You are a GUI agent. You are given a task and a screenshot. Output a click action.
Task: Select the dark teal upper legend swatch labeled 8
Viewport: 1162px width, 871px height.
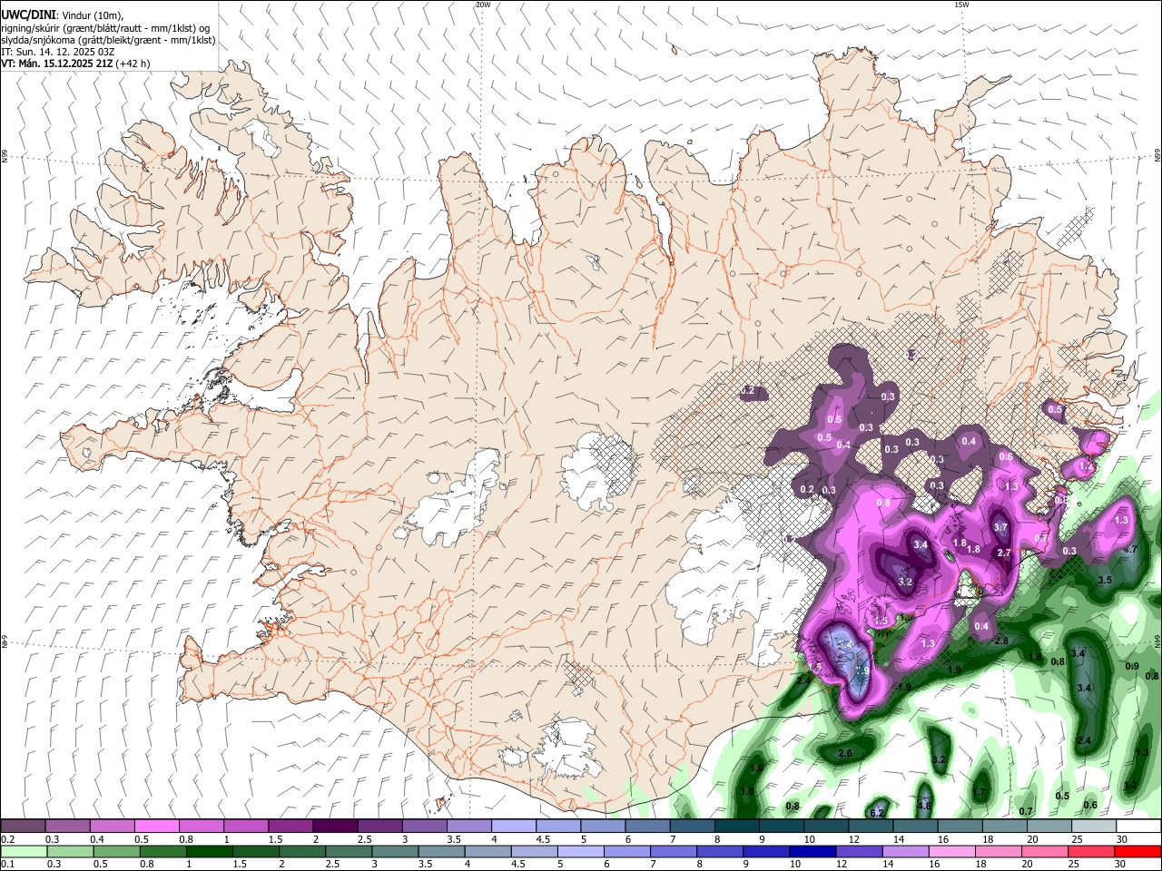pyautogui.click(x=737, y=826)
